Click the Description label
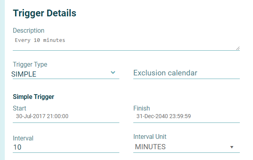 click(x=29, y=31)
